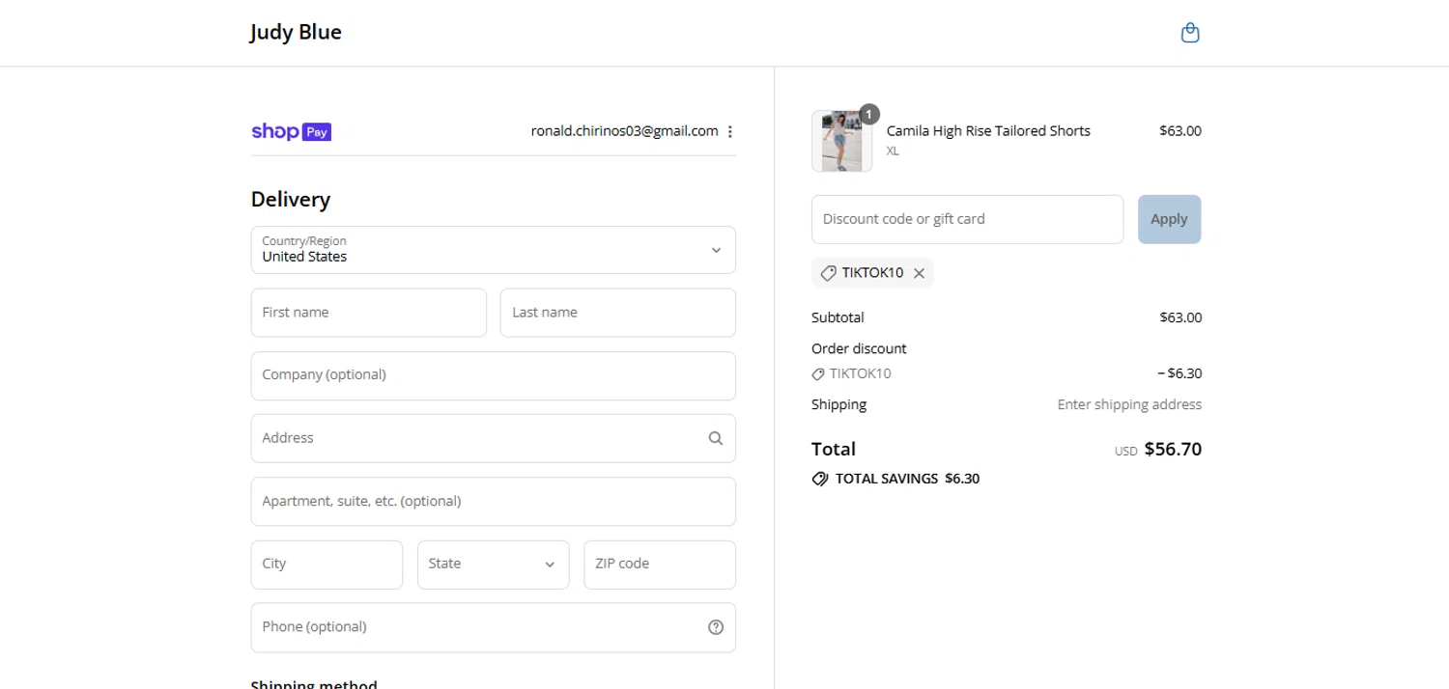Click the total price $56.70
1449x689 pixels.
coord(1173,449)
